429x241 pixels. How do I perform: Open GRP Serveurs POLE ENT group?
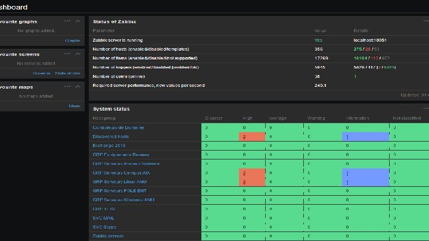(119, 191)
